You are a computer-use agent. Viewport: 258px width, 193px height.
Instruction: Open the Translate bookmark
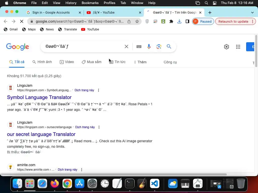pyautogui.click(x=68, y=29)
